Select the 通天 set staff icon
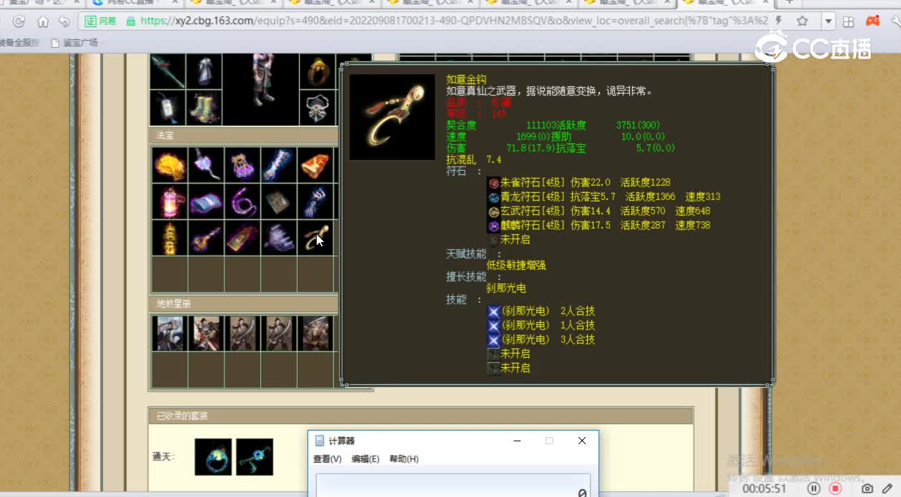Screen dimensions: 901x497 255,457
